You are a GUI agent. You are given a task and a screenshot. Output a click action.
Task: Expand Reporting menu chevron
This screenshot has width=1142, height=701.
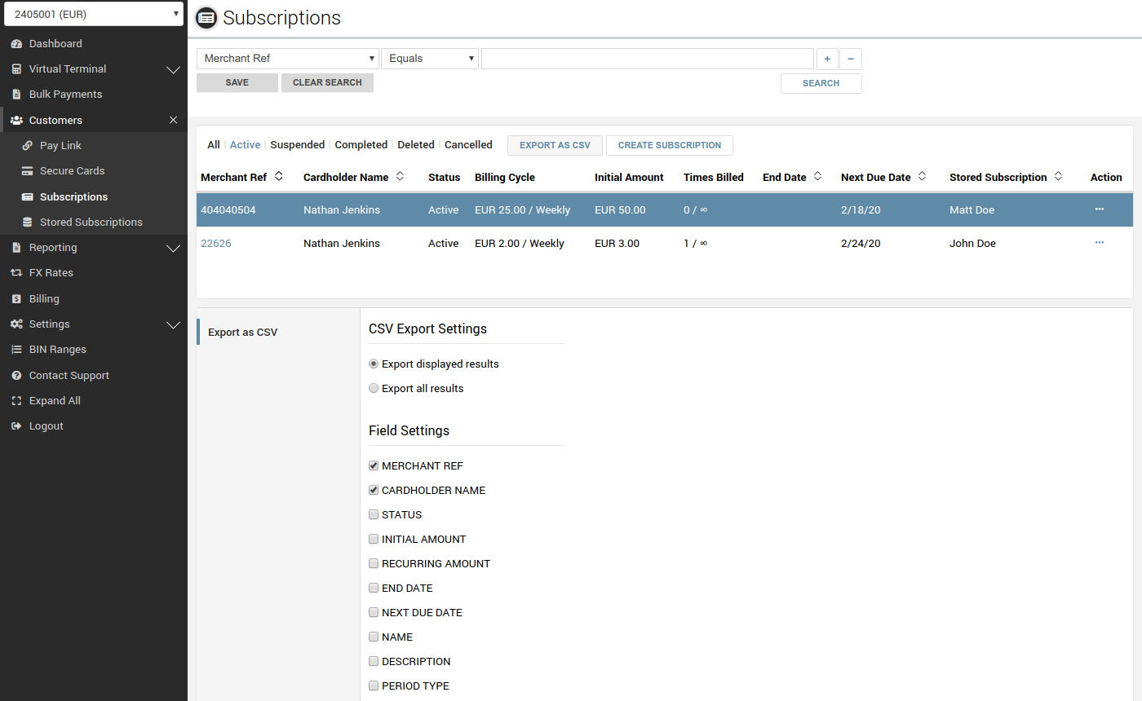click(173, 248)
